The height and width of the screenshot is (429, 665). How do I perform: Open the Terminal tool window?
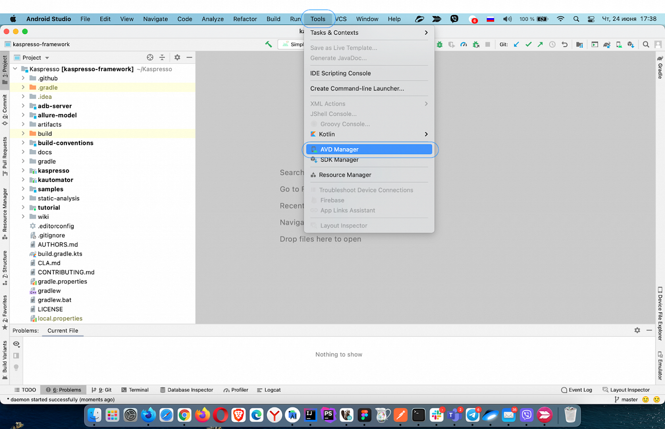(135, 390)
